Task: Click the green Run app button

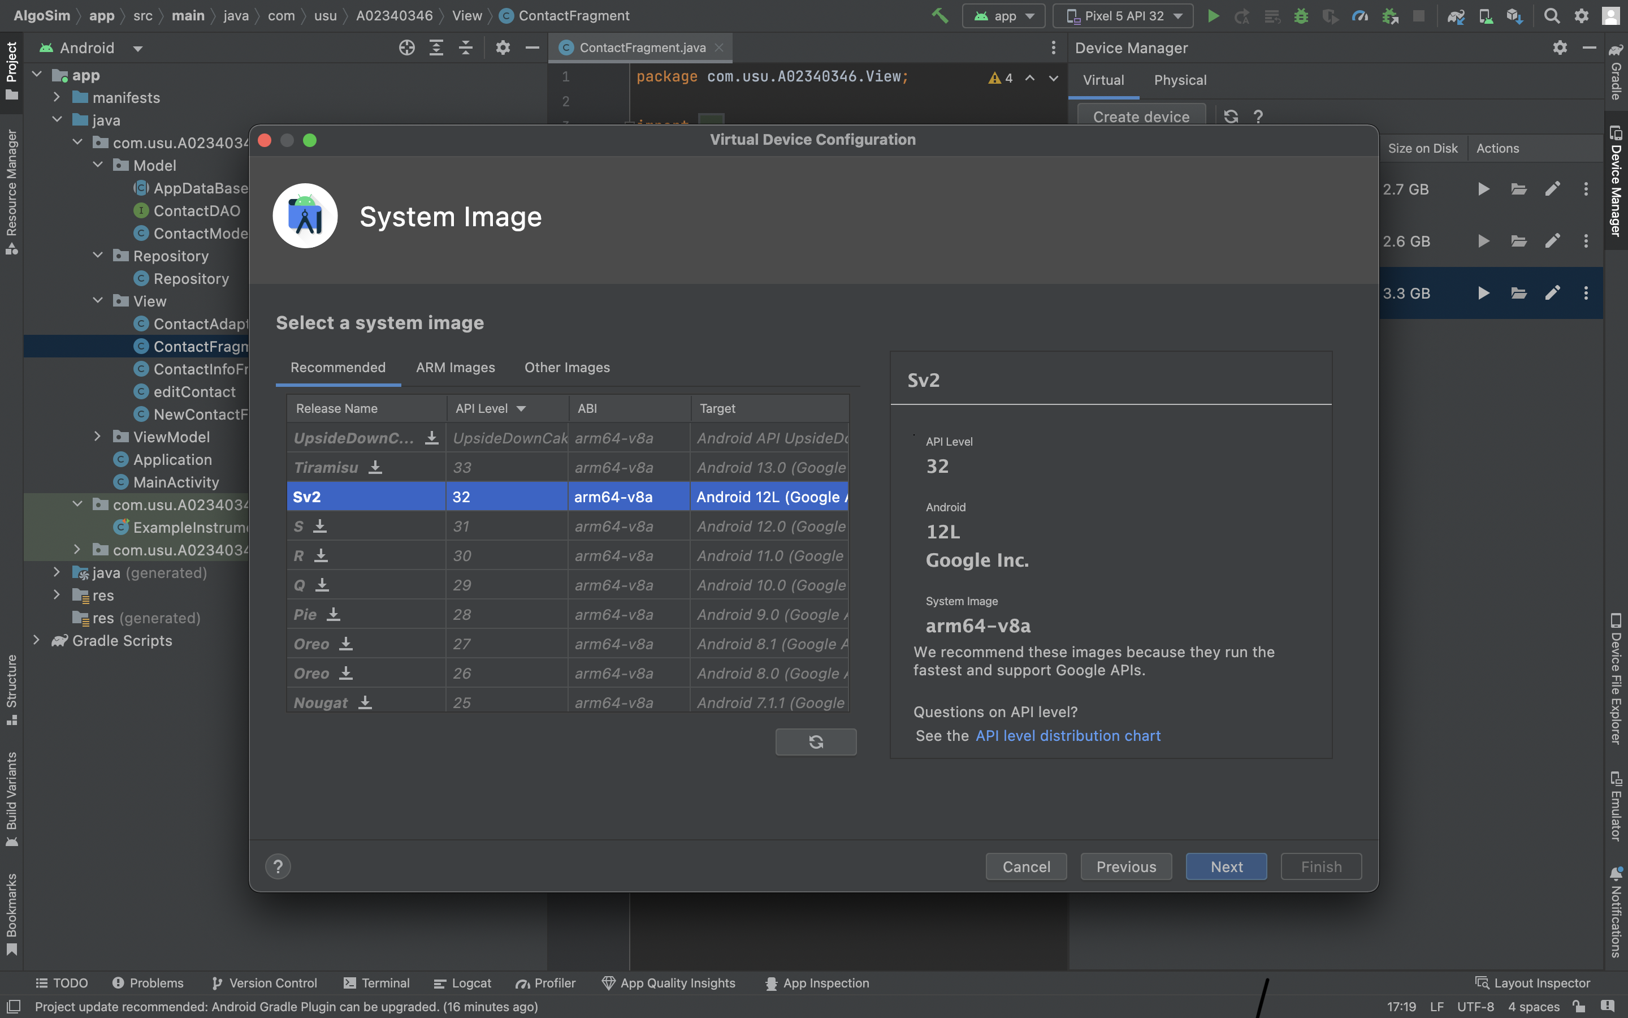Action: point(1213,15)
